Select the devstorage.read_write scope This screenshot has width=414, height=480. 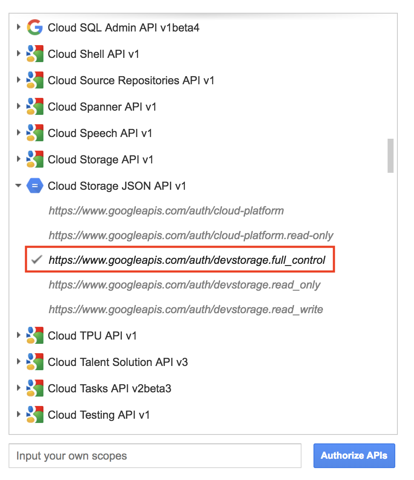186,309
